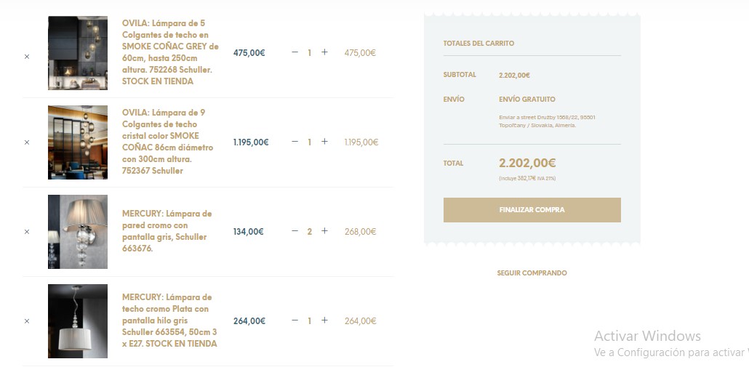Remove OVILA 9 Colgantes lamp from cart
The height and width of the screenshot is (367, 749).
pyautogui.click(x=27, y=142)
